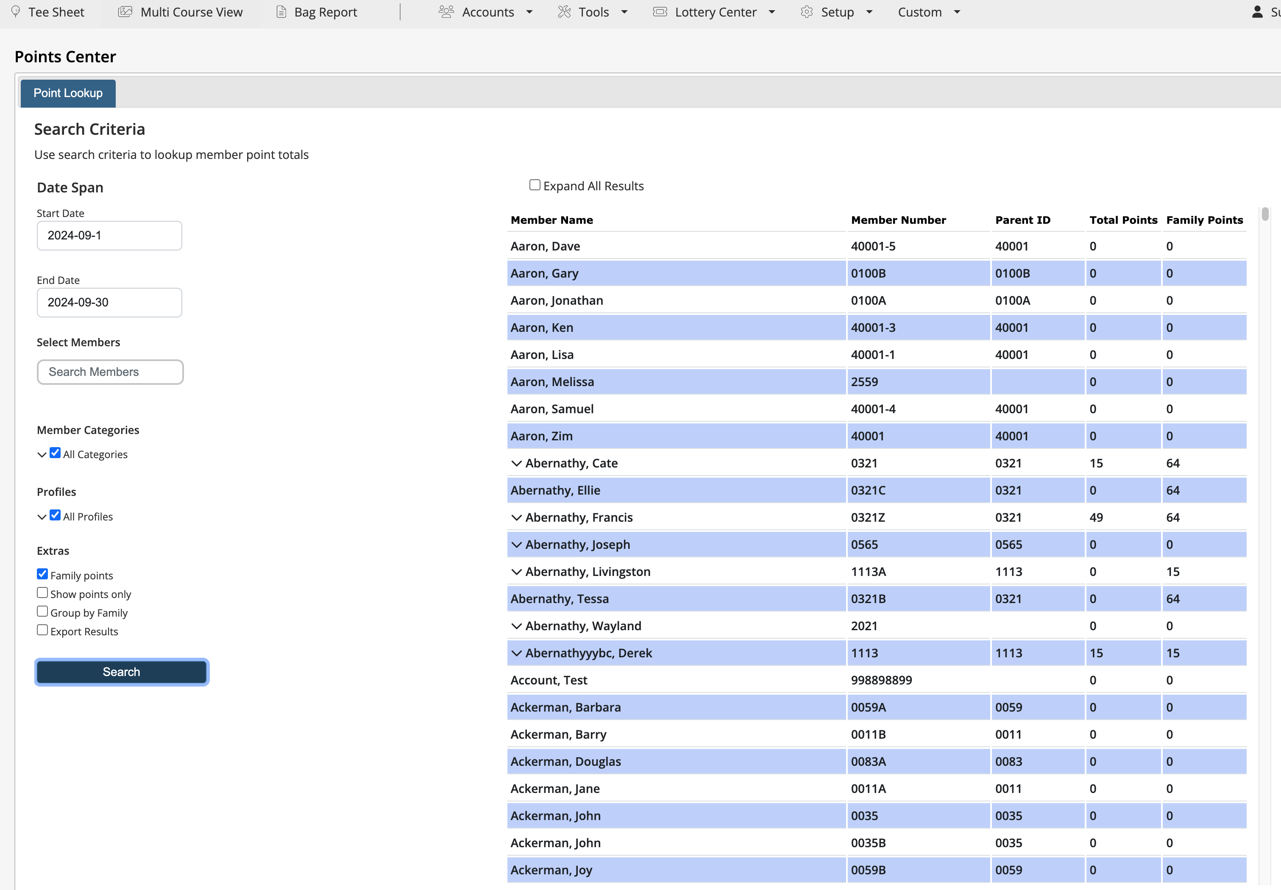Click the Search Members input field
The width and height of the screenshot is (1281, 890).
(x=110, y=373)
